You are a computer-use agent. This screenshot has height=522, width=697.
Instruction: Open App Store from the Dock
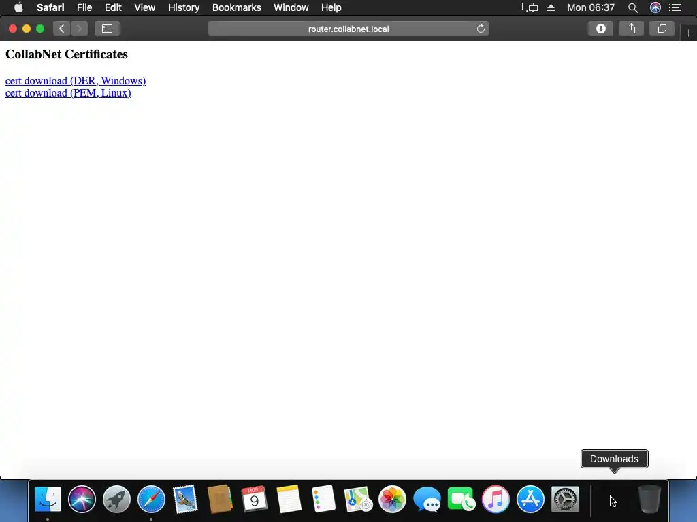[x=530, y=500]
